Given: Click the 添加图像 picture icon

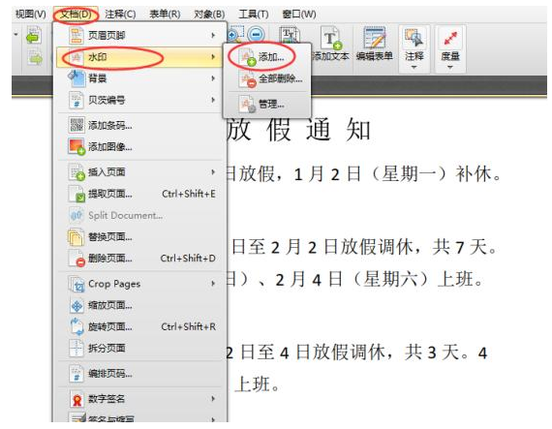Looking at the screenshot, I should [77, 147].
